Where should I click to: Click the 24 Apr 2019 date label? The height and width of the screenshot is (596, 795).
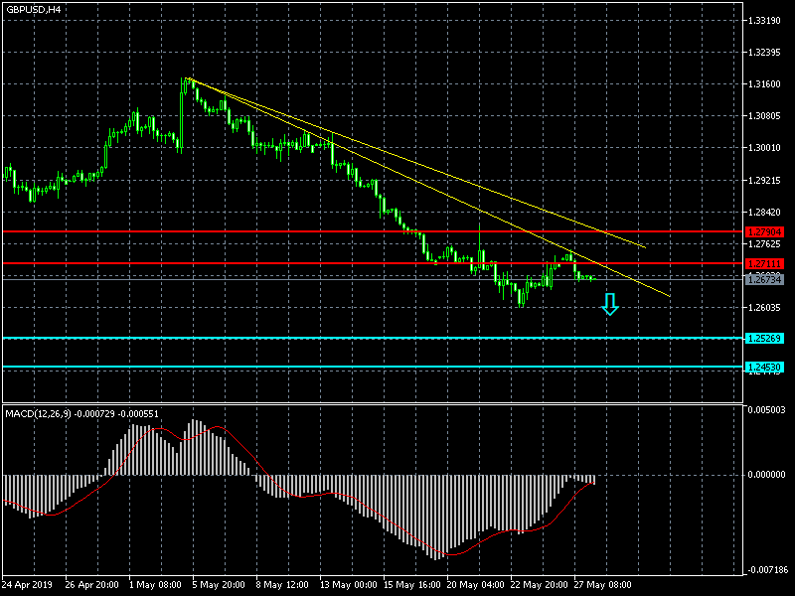coord(28,585)
